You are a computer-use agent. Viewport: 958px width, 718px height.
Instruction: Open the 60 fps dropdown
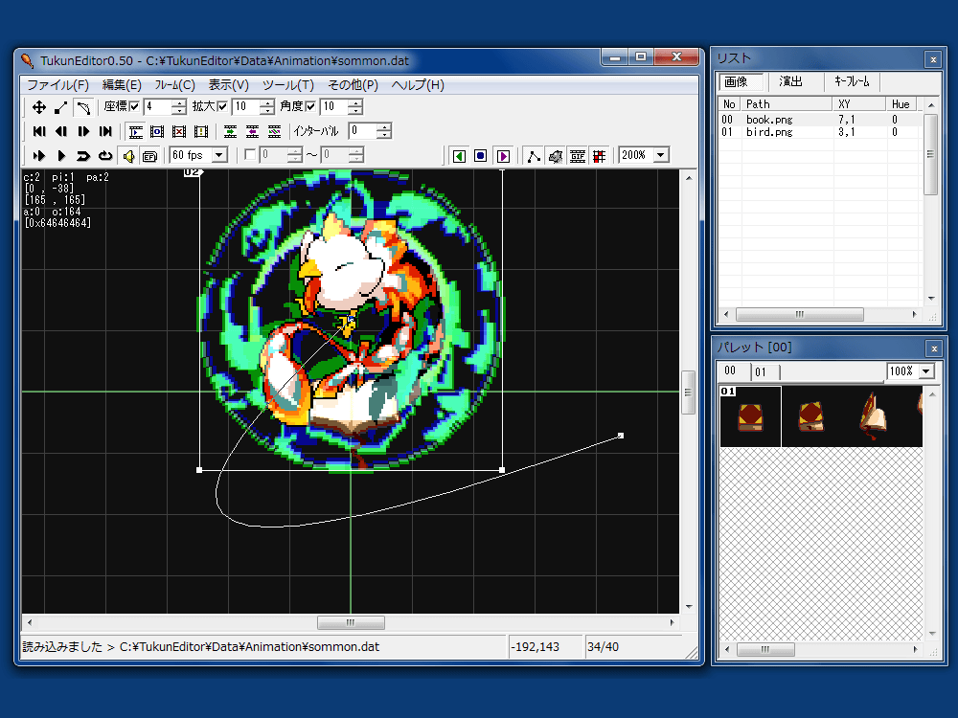219,155
